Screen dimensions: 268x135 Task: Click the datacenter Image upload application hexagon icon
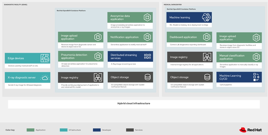click(256, 38)
